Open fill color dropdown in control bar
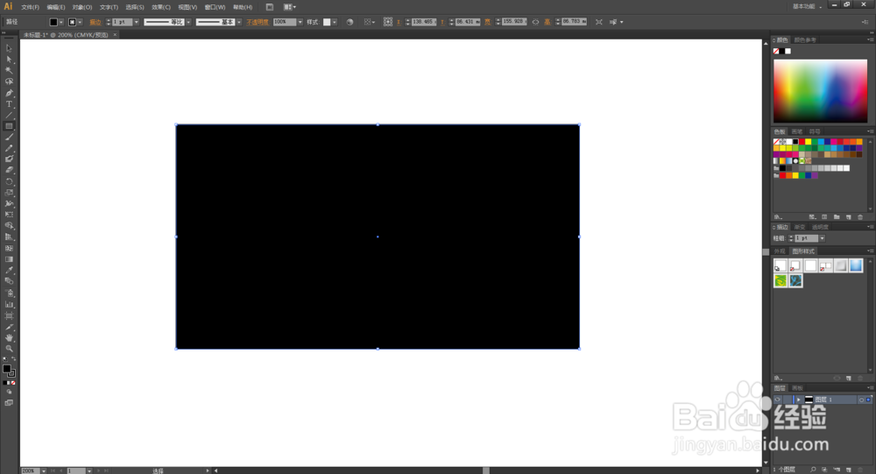Image resolution: width=876 pixels, height=474 pixels. click(x=61, y=22)
